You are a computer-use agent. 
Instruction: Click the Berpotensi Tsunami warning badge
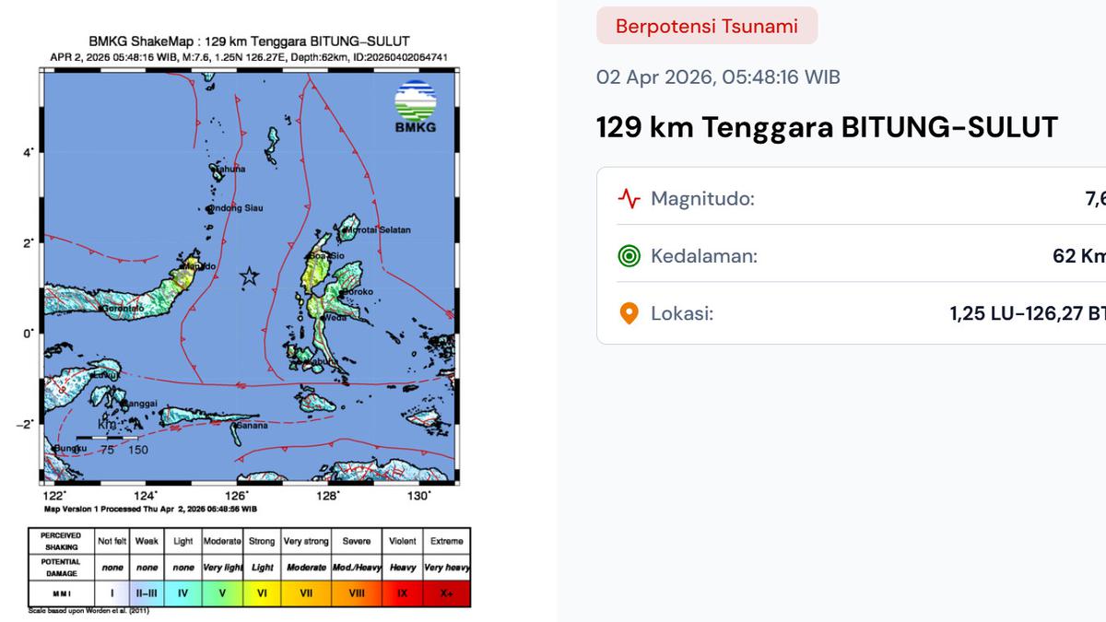[x=707, y=26]
